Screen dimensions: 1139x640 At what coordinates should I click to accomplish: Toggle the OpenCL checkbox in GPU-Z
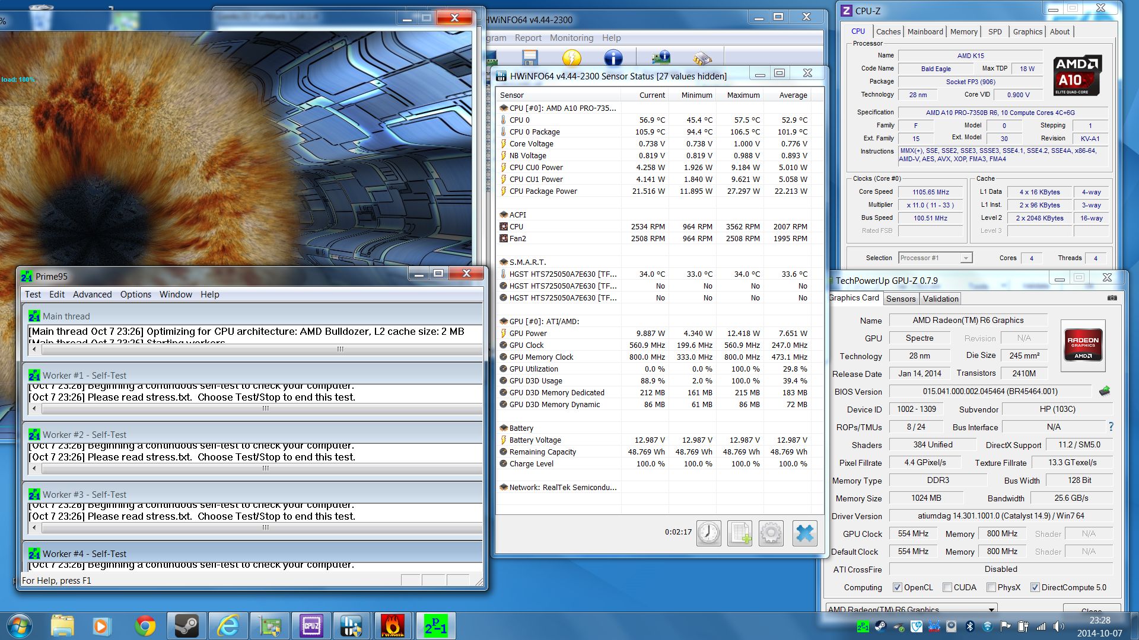(x=897, y=587)
